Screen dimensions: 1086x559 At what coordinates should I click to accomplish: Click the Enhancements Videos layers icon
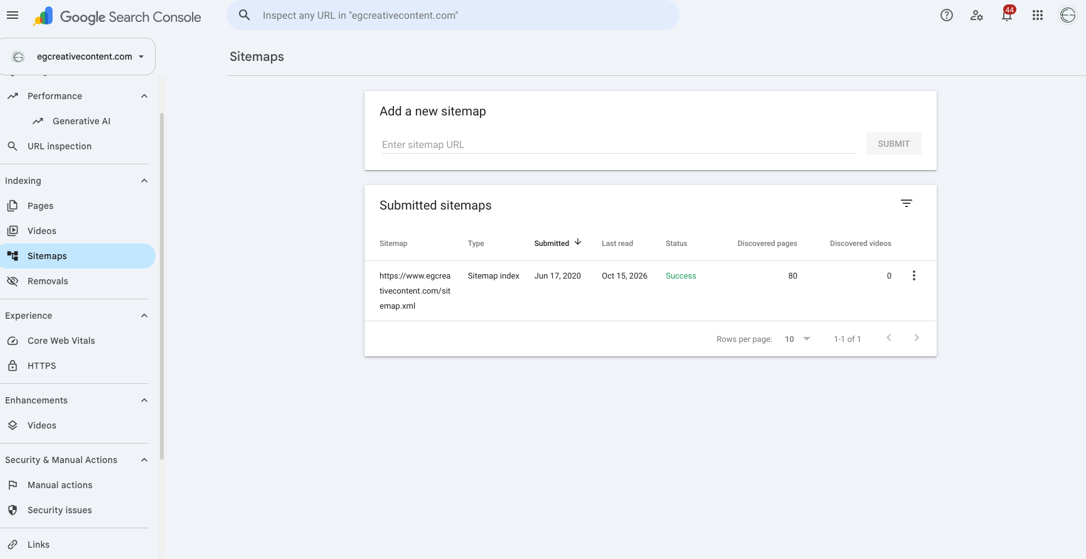point(13,425)
